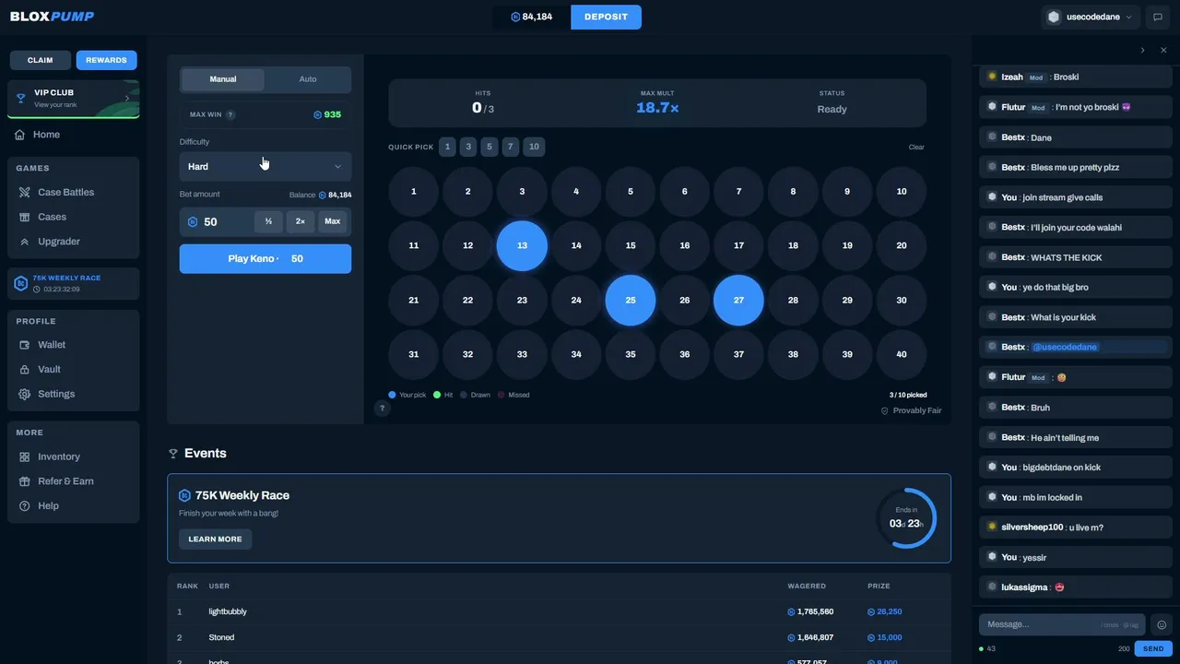Choose quick pick 7

coord(511,147)
